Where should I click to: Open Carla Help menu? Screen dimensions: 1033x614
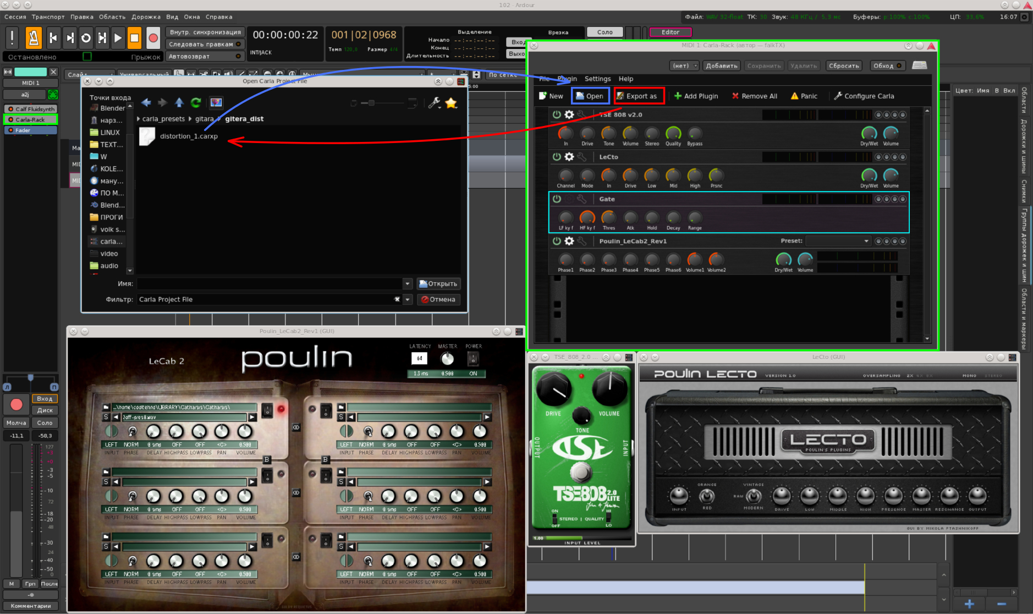tap(626, 79)
